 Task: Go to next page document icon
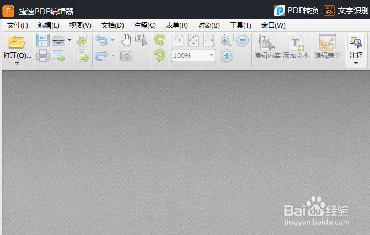point(83,56)
